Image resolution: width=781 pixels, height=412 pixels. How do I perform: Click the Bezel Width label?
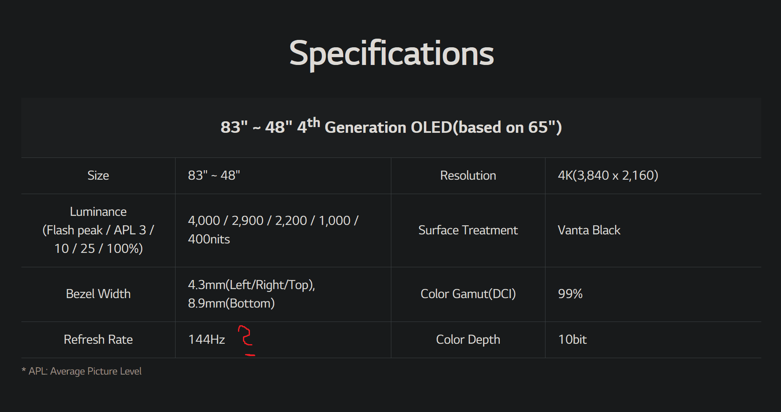pos(98,294)
